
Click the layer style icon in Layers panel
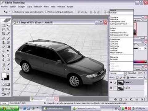(x=116, y=99)
